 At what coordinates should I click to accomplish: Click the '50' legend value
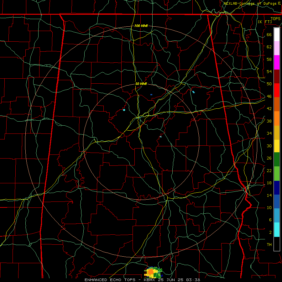click(269, 84)
